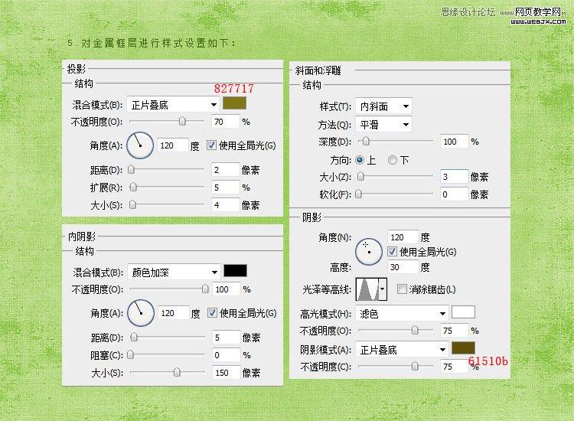Click Shading 高度 field 30

[x=403, y=267]
